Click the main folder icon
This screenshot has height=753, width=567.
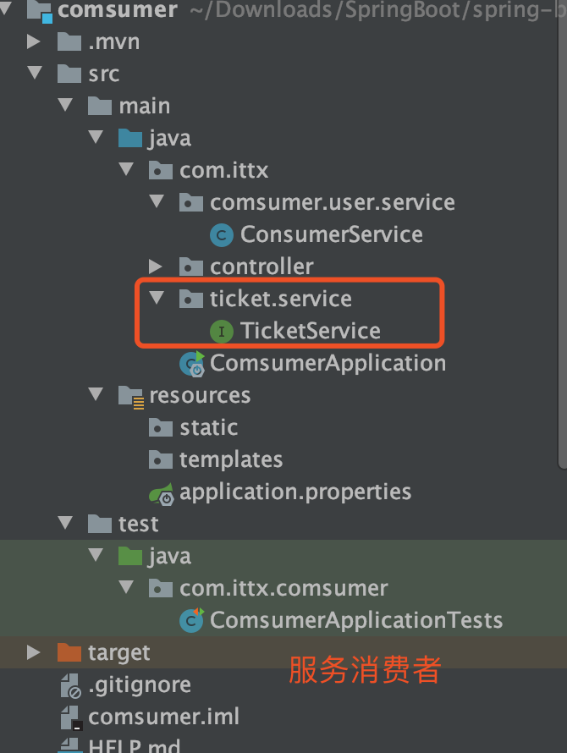pos(100,106)
